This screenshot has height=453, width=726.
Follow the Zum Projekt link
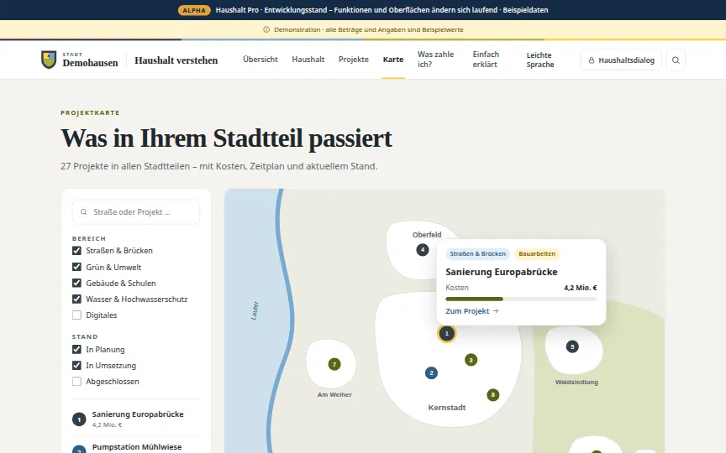click(471, 311)
